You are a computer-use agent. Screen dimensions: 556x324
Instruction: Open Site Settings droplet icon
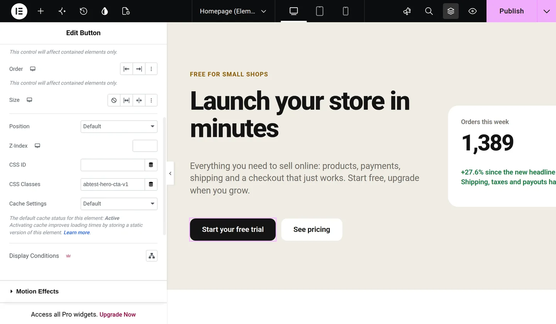[x=105, y=11]
